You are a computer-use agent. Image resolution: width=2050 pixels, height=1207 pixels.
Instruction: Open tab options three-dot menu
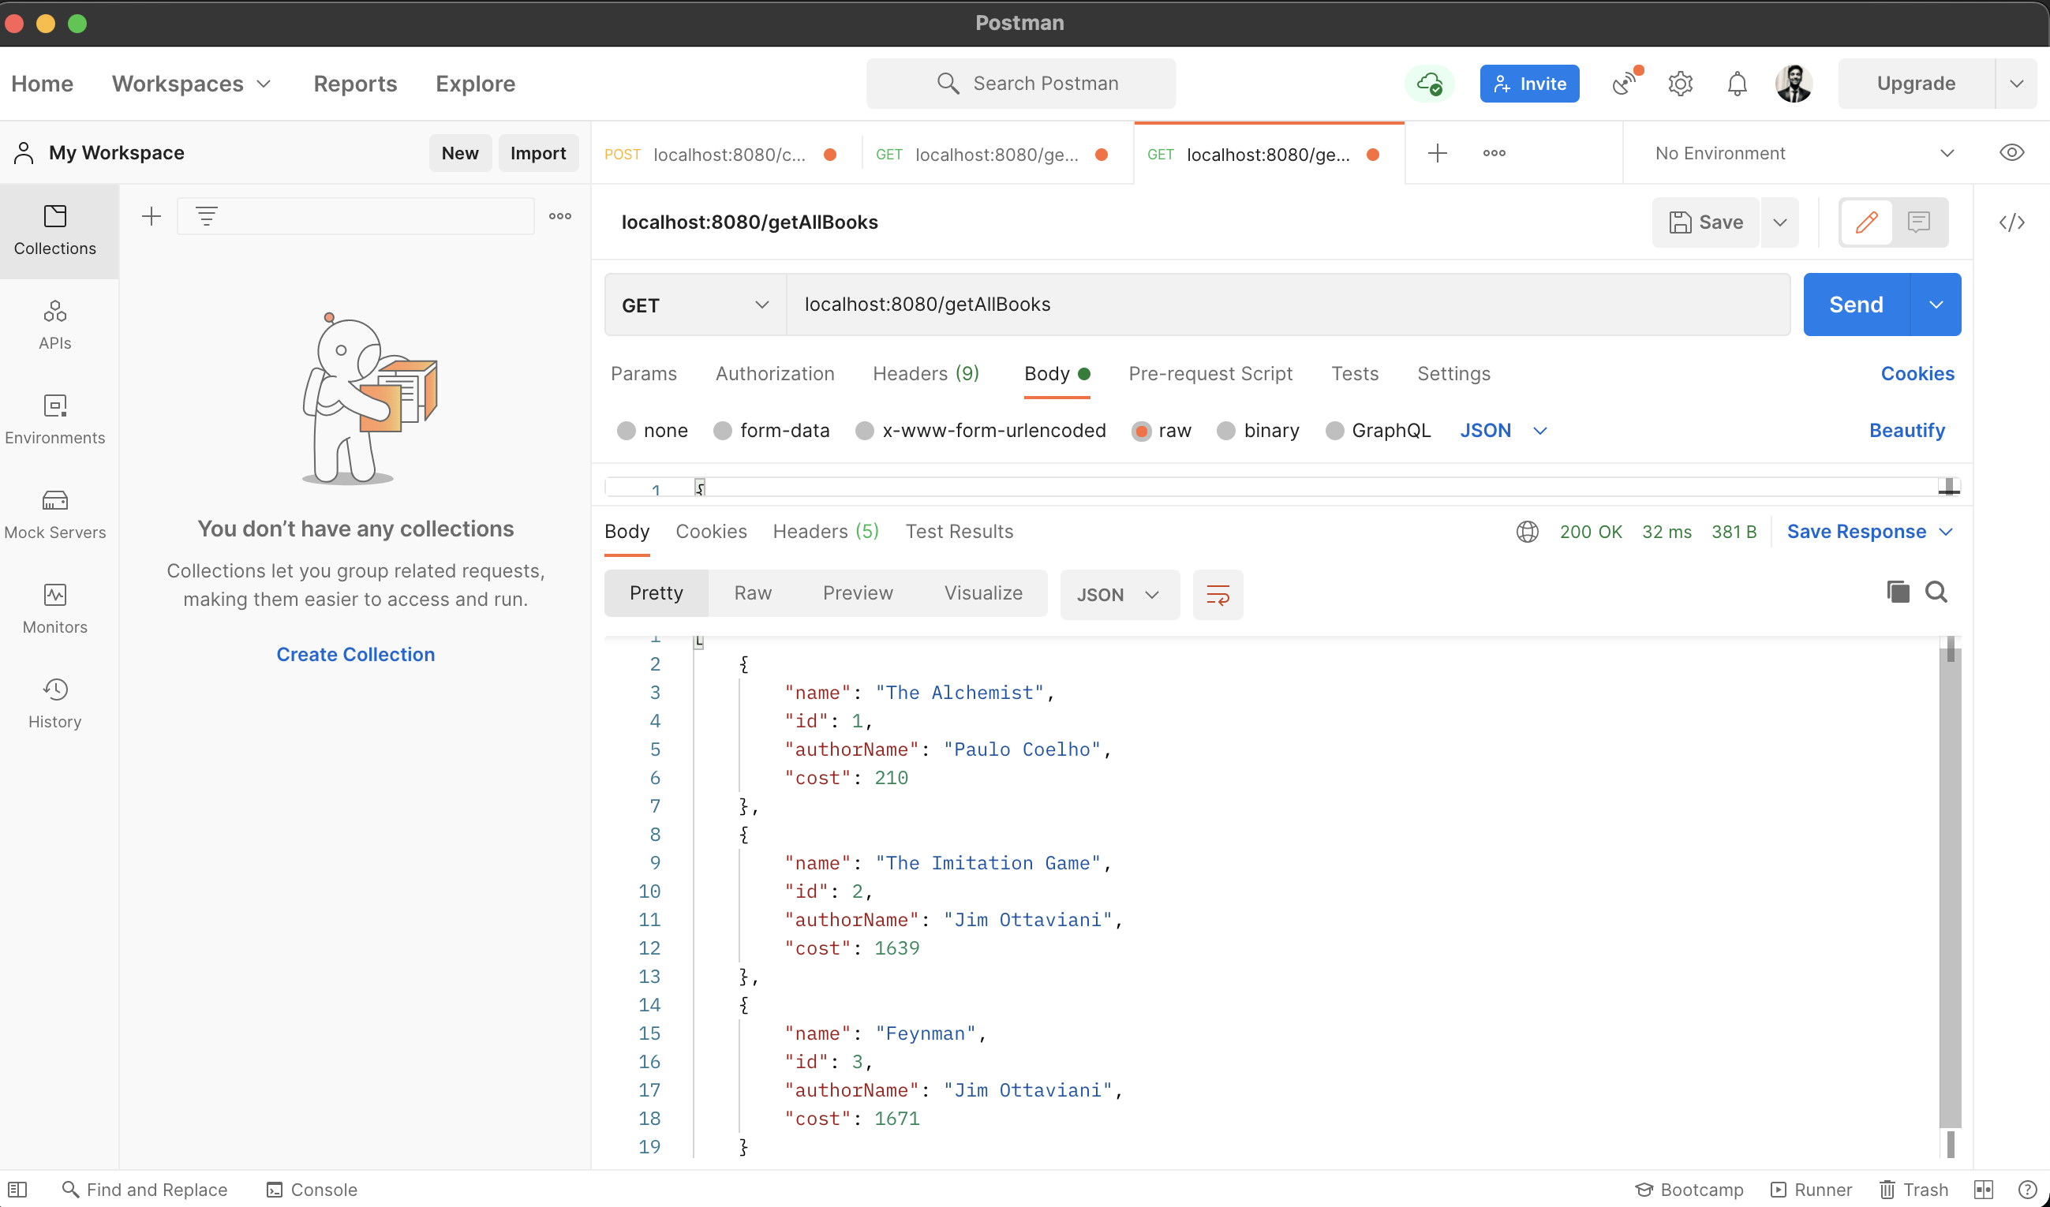[x=1494, y=153]
